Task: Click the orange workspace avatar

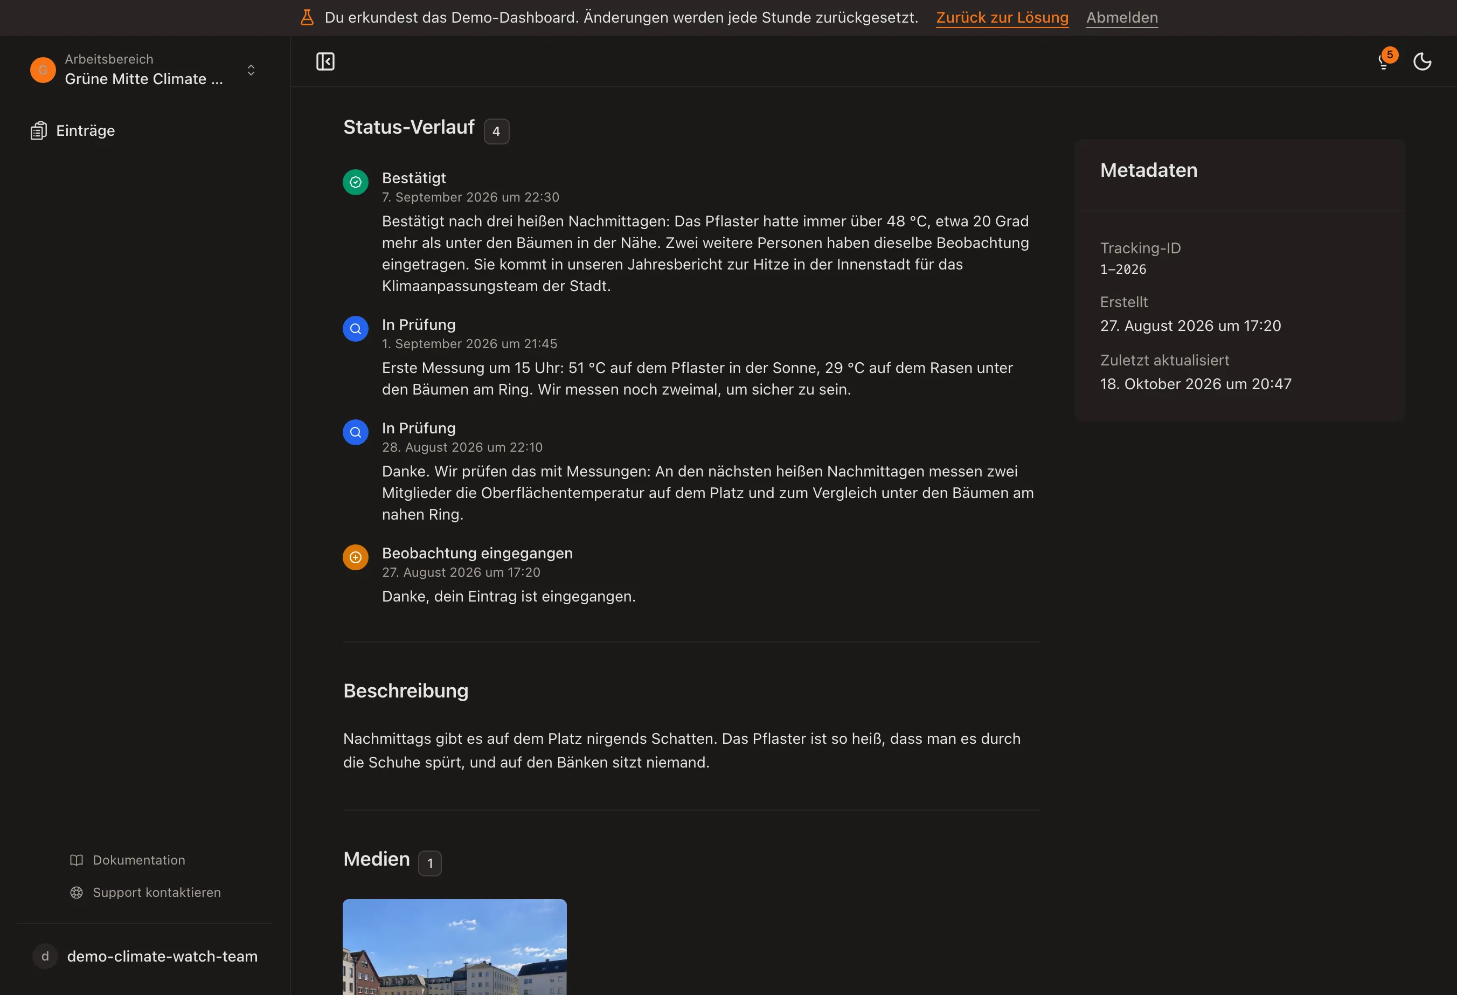Action: tap(43, 70)
